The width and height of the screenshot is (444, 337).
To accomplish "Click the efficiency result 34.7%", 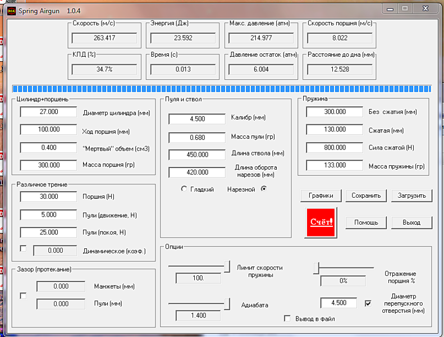I will [x=104, y=70].
